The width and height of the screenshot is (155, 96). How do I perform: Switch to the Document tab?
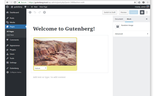pos(119,19)
